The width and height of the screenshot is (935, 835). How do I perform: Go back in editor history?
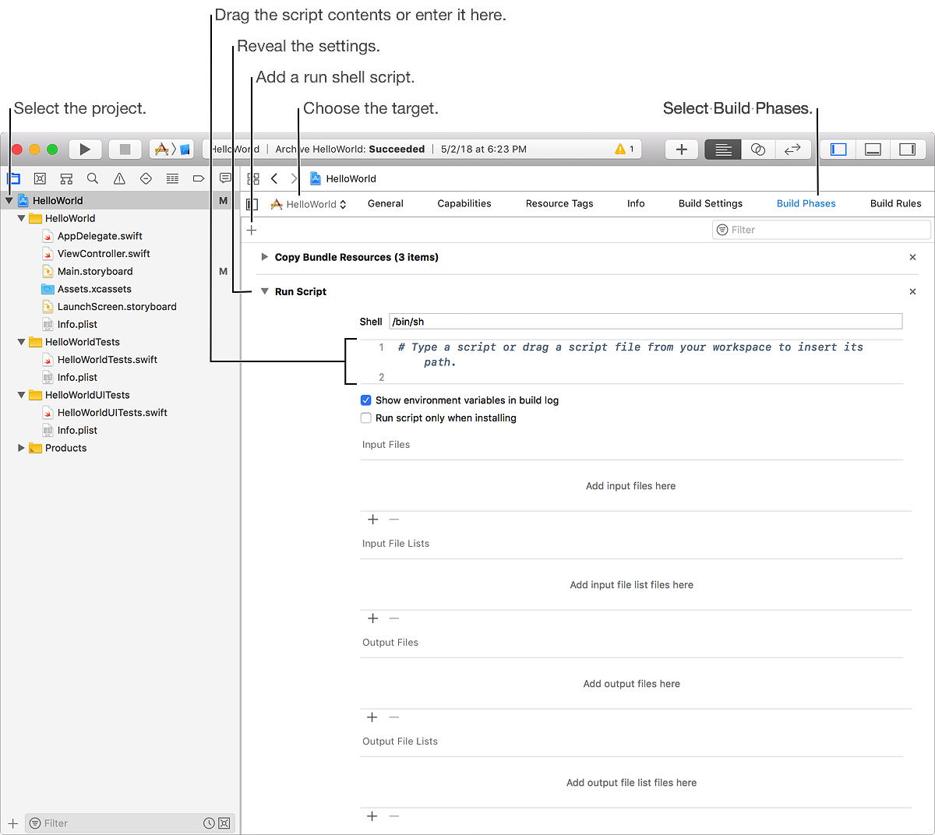(x=274, y=178)
